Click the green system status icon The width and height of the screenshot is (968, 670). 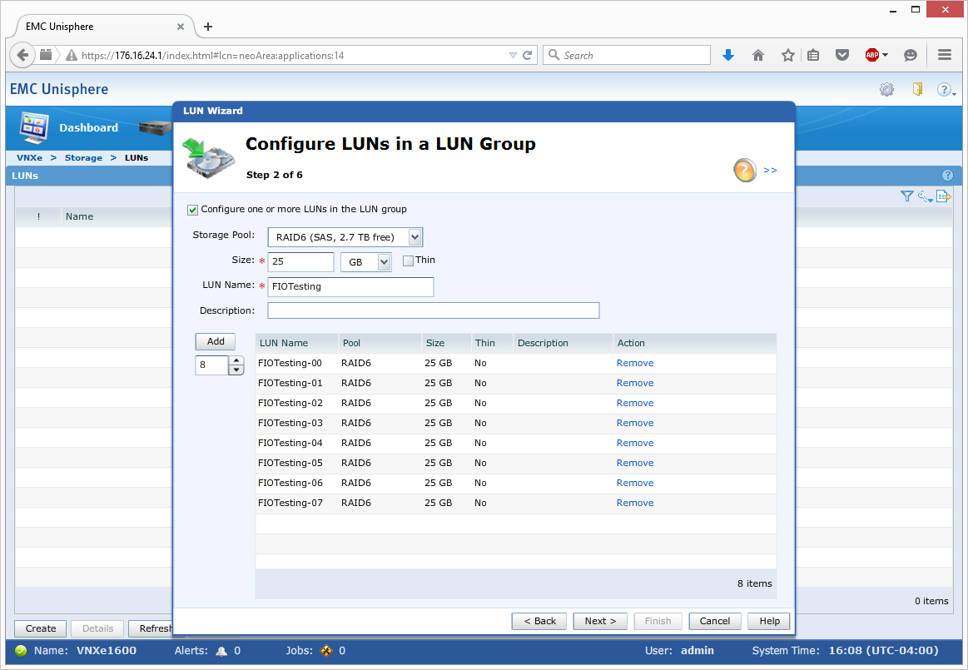pos(21,651)
